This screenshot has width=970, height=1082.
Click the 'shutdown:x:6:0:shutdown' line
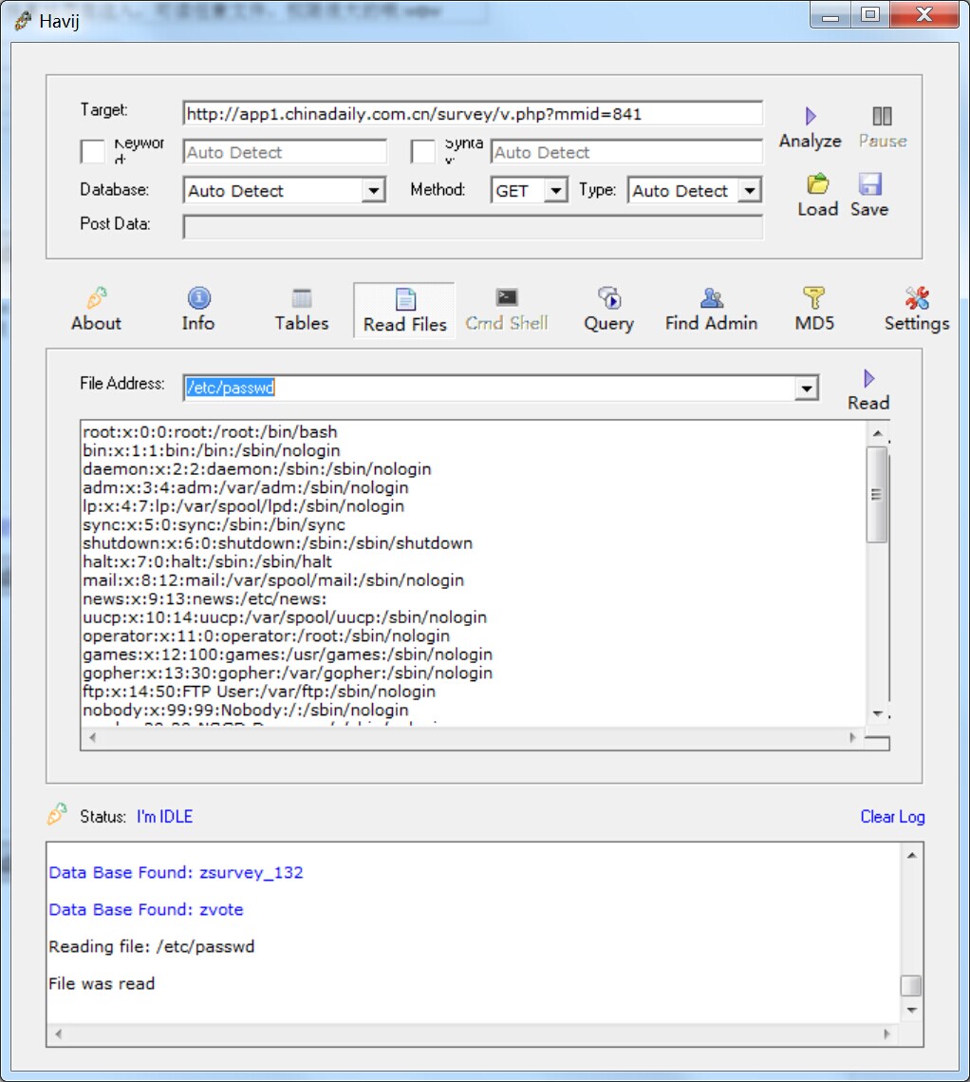pos(278,543)
